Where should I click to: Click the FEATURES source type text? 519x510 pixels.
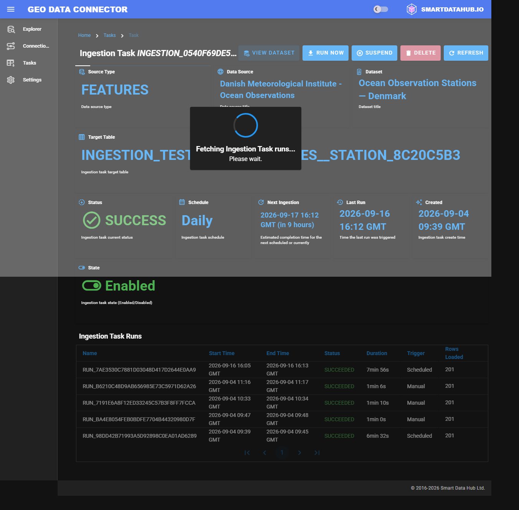[x=115, y=90]
